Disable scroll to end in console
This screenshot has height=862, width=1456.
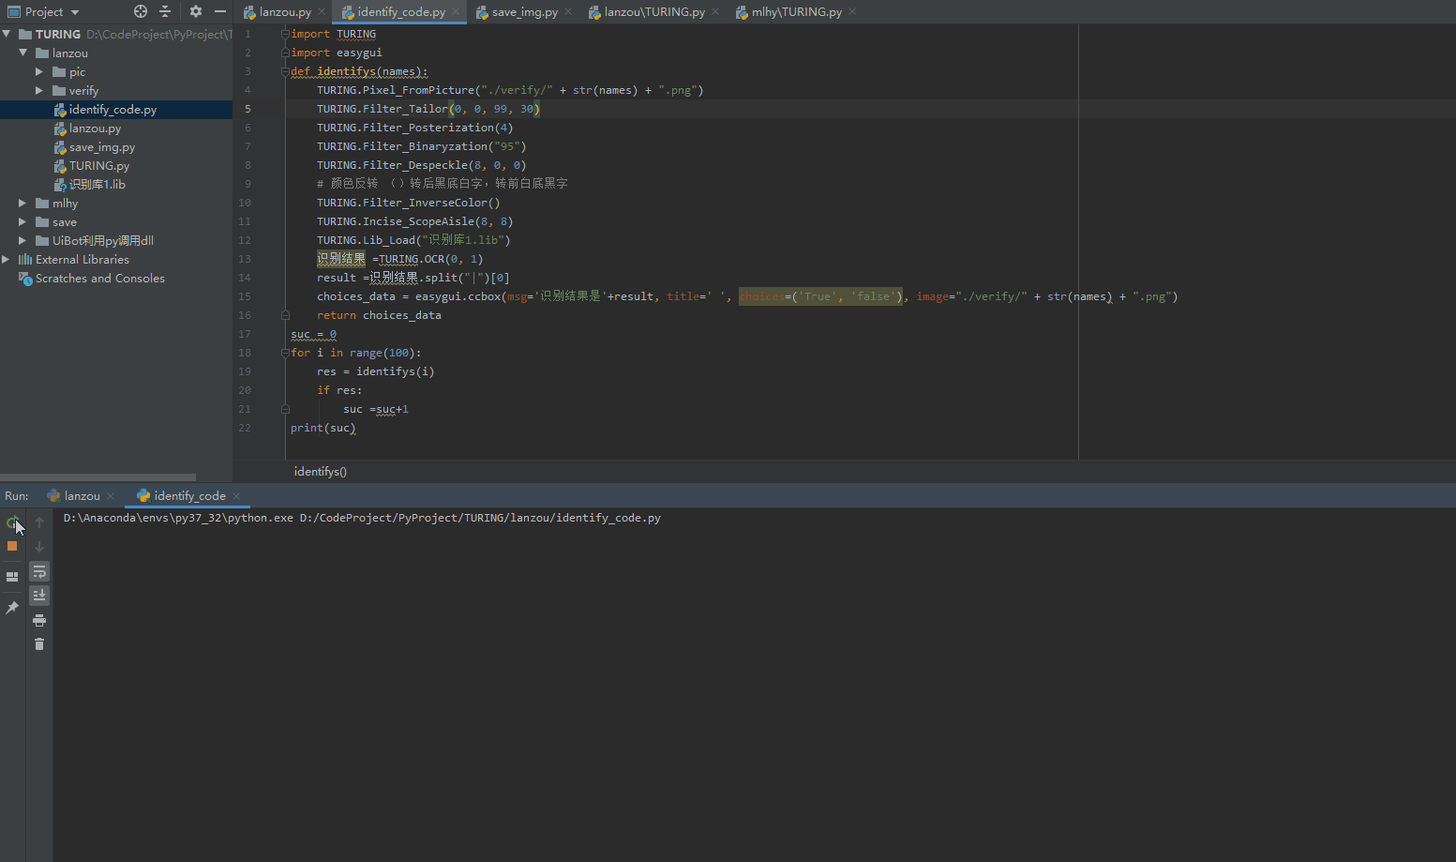pos(38,595)
